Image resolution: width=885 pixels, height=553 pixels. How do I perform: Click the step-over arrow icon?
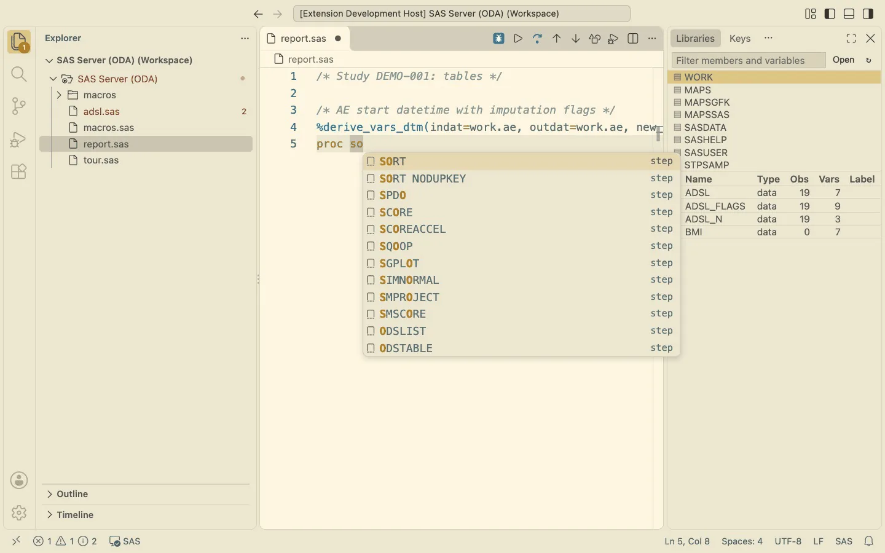tap(538, 39)
